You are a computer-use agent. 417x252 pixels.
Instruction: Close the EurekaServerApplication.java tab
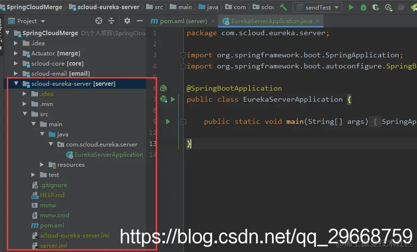click(x=318, y=21)
